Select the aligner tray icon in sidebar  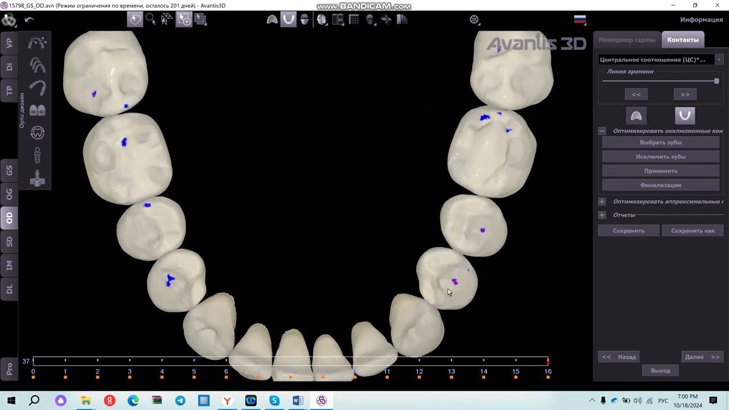point(37,87)
